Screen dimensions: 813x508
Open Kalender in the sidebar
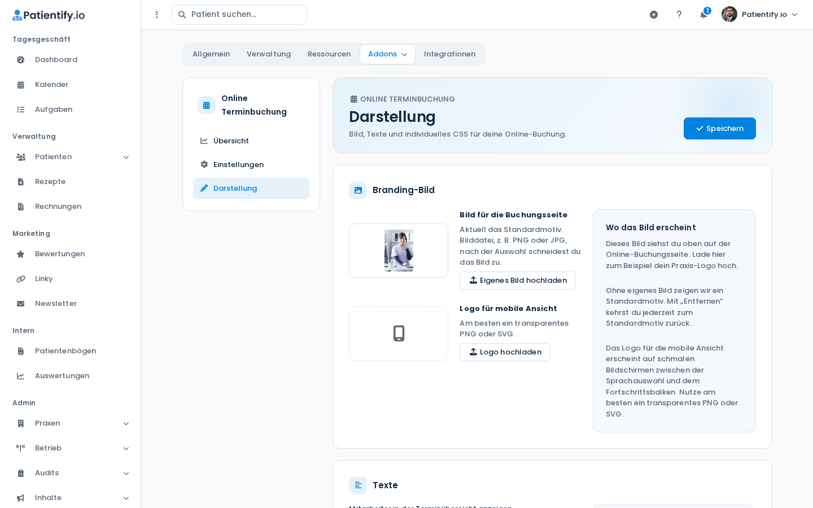70,85
